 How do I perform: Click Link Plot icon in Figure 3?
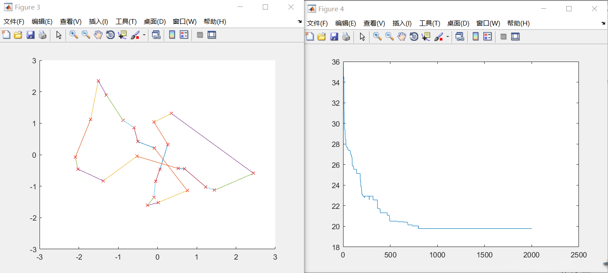(156, 35)
